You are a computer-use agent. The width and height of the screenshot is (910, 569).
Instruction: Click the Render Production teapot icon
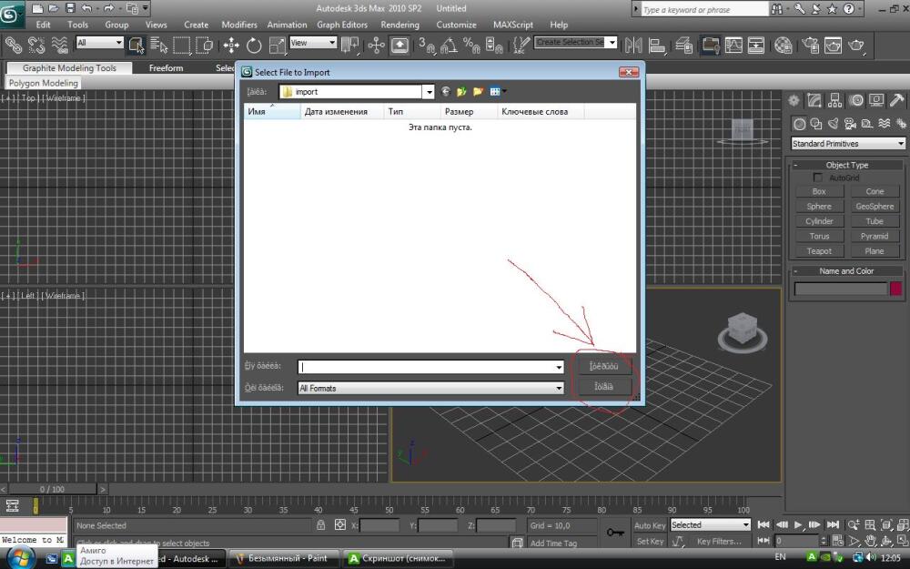tap(856, 45)
